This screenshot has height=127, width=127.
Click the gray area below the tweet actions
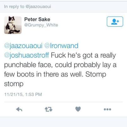pos(63,122)
